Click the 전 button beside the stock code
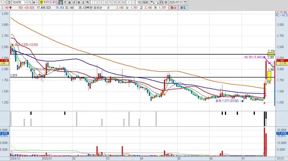Viewport: 288px width, 161px height. click(x=9, y=2)
